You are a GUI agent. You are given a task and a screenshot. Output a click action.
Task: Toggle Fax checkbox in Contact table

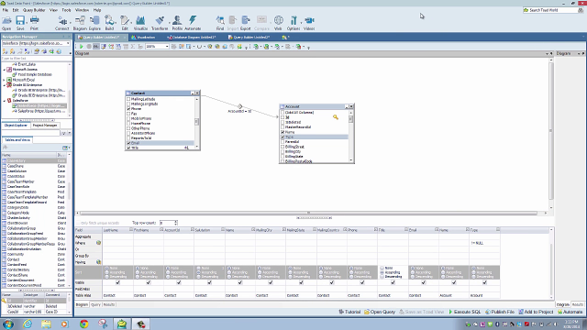(x=128, y=114)
